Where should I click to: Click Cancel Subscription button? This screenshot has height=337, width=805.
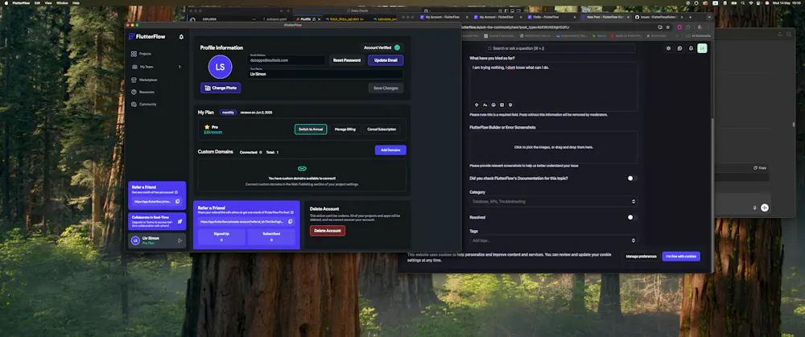(x=382, y=129)
